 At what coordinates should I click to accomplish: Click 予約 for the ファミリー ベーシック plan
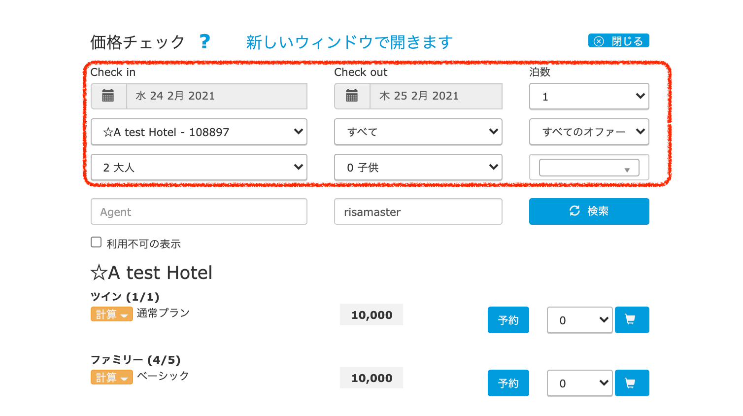508,383
